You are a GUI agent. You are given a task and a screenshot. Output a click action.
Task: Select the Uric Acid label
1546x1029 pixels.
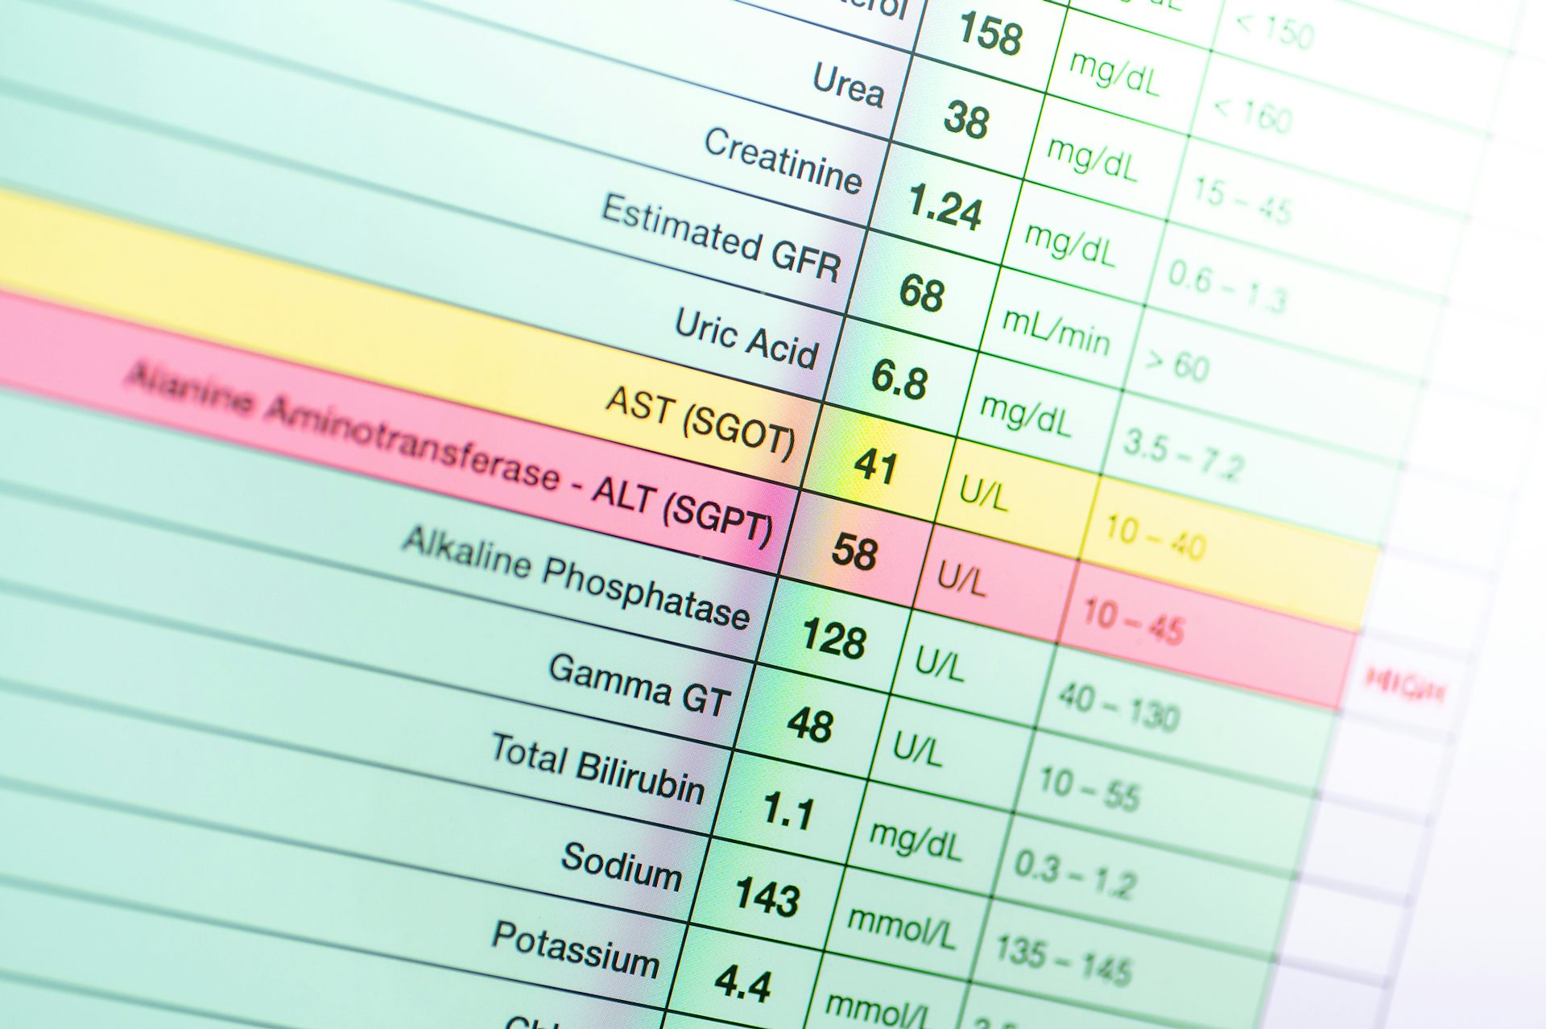click(746, 339)
